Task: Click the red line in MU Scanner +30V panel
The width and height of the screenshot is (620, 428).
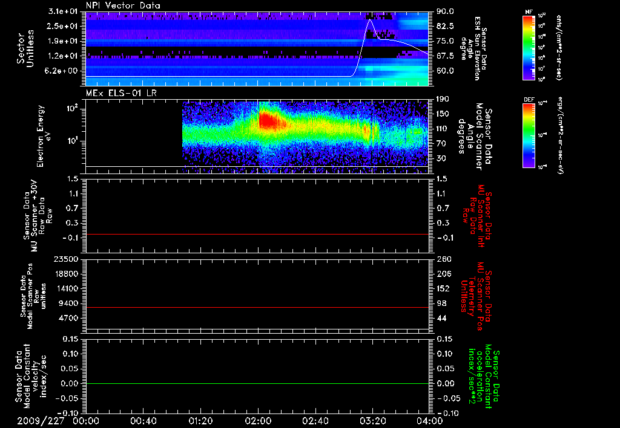Action: pyautogui.click(x=257, y=234)
